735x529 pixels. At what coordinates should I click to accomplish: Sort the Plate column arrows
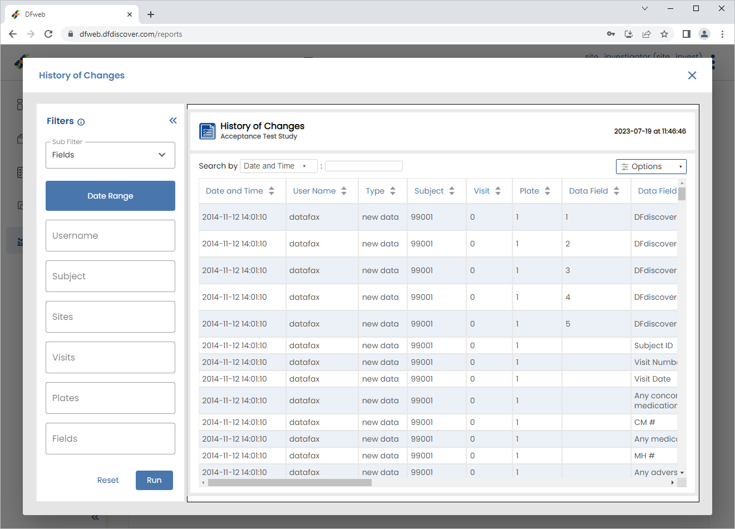tap(547, 191)
